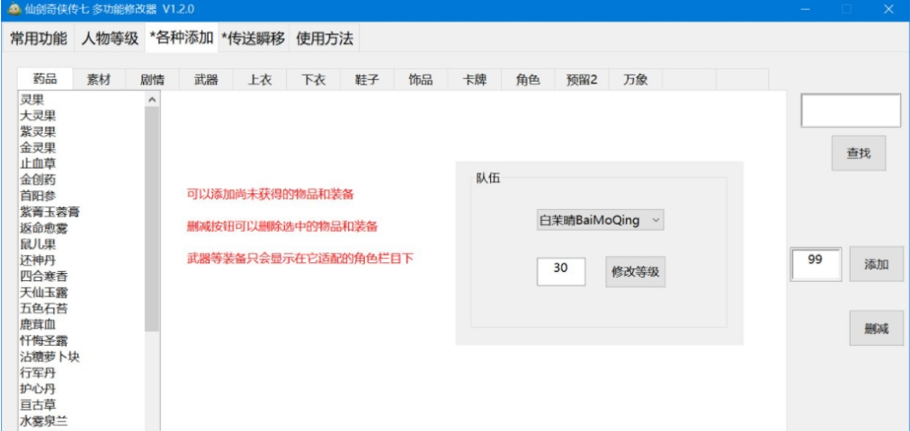Open the 常用功能 main tab
910x431 pixels.
point(38,39)
